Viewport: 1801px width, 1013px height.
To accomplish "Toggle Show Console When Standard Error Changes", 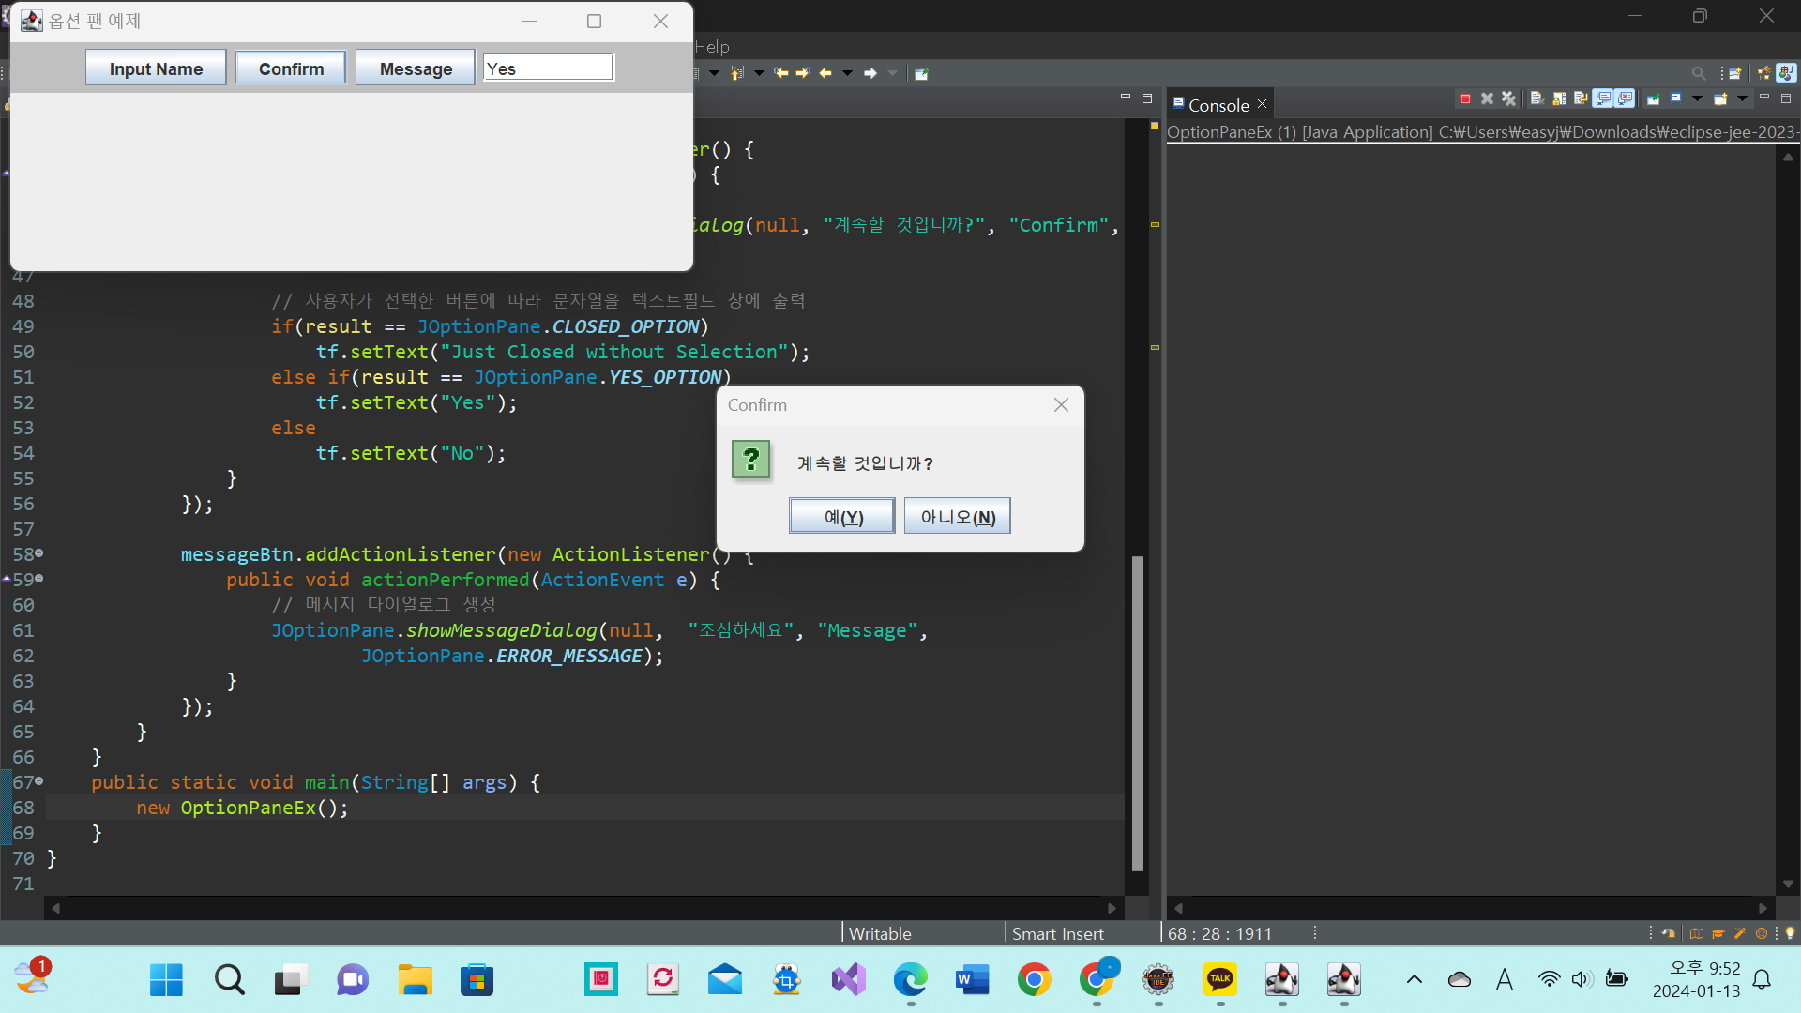I will (1626, 98).
